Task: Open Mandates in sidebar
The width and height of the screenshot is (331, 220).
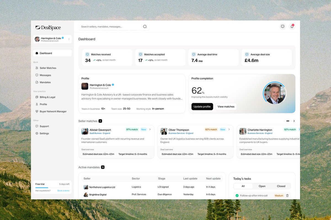Action: [52, 82]
